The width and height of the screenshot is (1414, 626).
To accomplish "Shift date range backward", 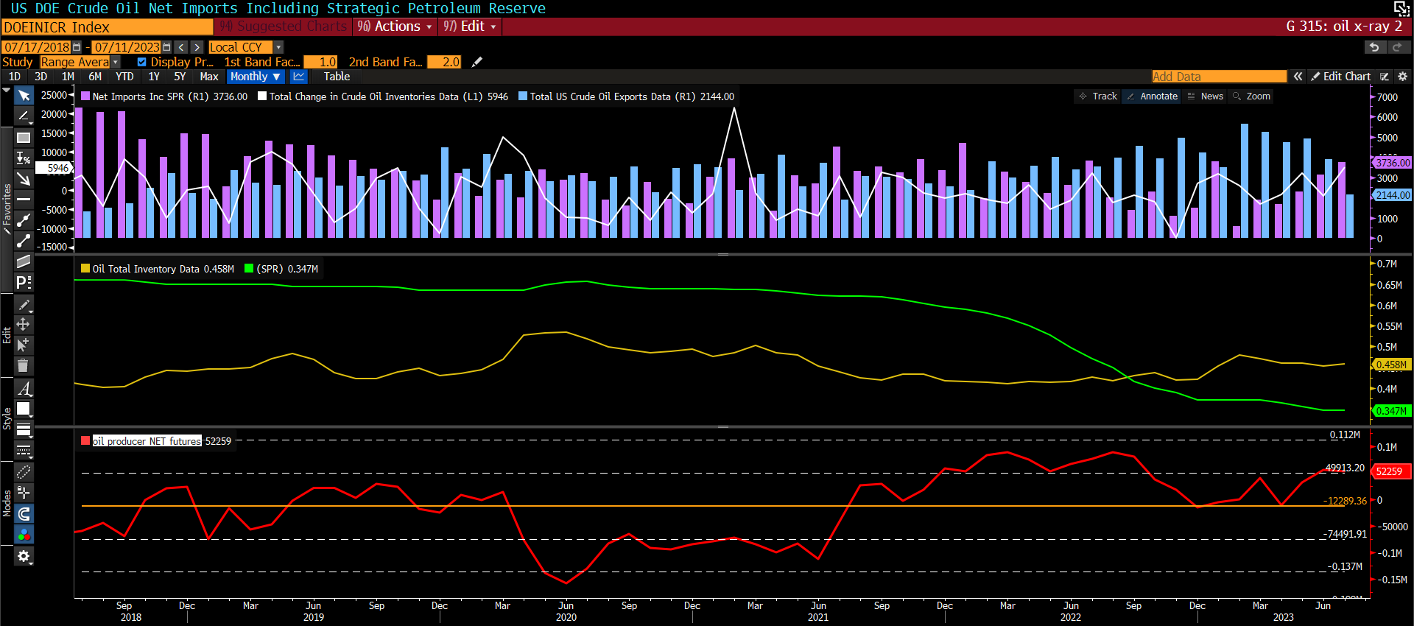I will point(181,47).
